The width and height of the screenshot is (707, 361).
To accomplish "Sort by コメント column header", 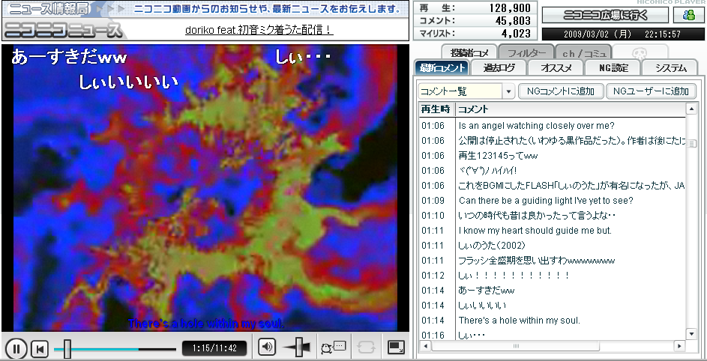I will (x=570, y=109).
